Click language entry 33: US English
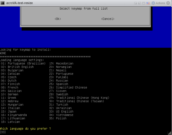Image resolution: width=172 pixels, height=135 pixels. coord(61,112)
